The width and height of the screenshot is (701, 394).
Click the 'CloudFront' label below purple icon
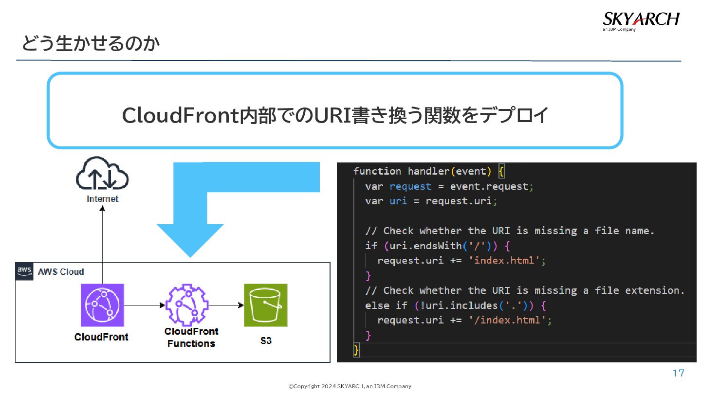click(101, 337)
